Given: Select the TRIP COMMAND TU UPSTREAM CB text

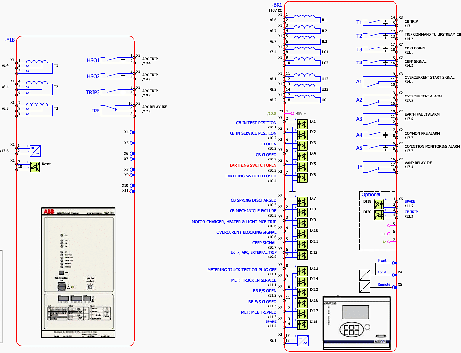Looking at the screenshot, I should tap(432, 34).
